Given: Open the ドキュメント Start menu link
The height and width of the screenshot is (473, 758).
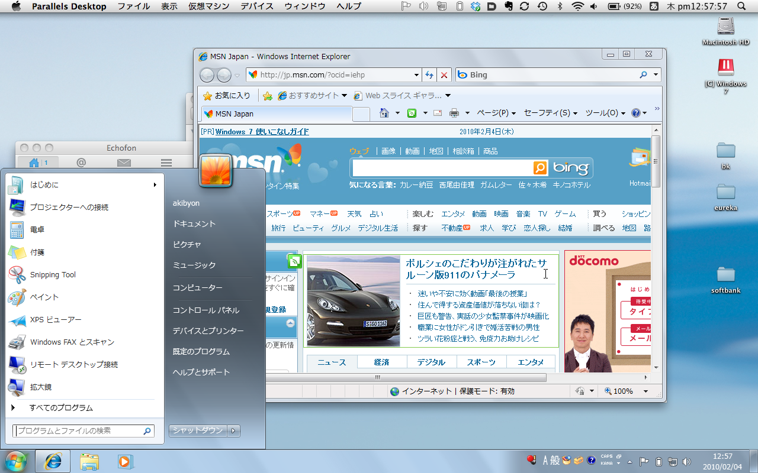Looking at the screenshot, I should click(194, 224).
